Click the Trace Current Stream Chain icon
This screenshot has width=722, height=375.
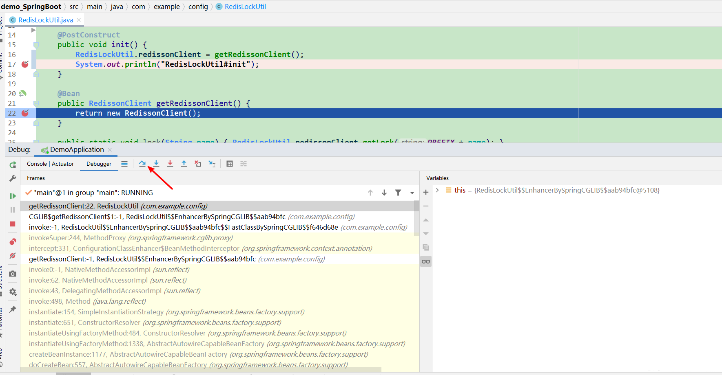click(244, 164)
